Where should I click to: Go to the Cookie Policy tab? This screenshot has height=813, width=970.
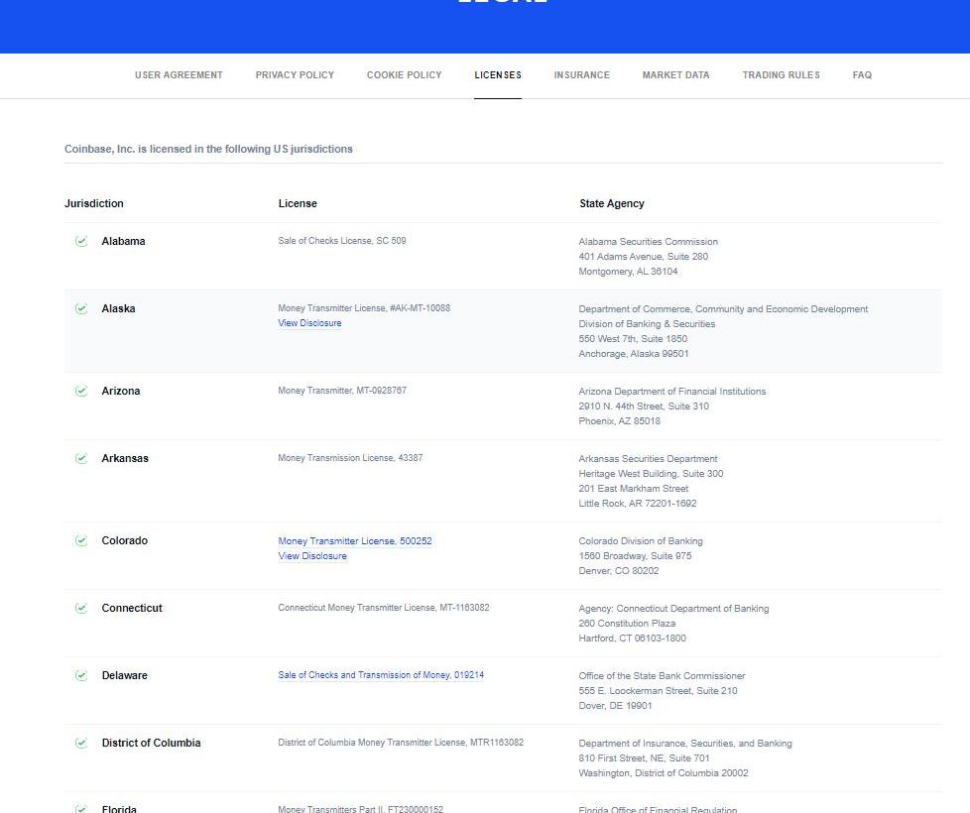pos(404,75)
